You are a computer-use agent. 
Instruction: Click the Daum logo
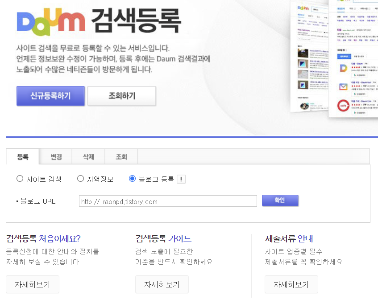(x=51, y=22)
